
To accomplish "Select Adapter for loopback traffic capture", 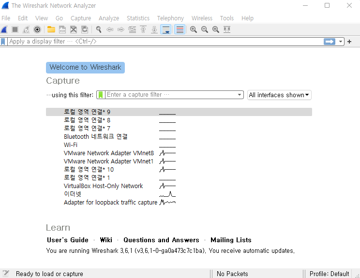I will tap(179, 203).
